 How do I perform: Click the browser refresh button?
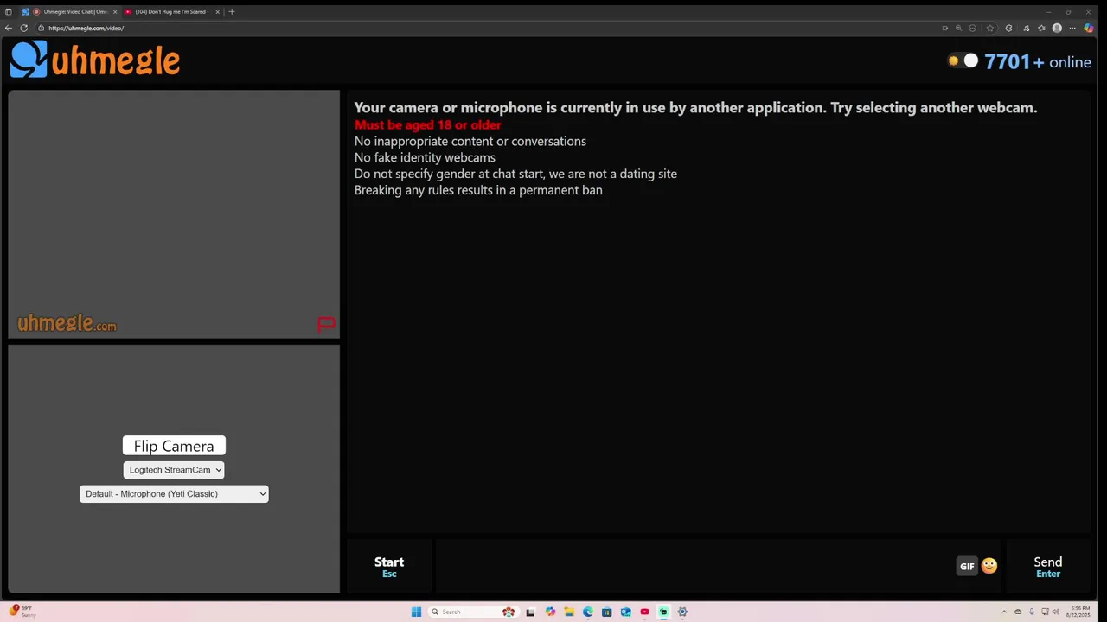(x=24, y=28)
